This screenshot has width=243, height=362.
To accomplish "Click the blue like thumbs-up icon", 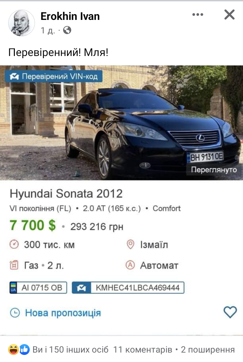I will 25,350.
